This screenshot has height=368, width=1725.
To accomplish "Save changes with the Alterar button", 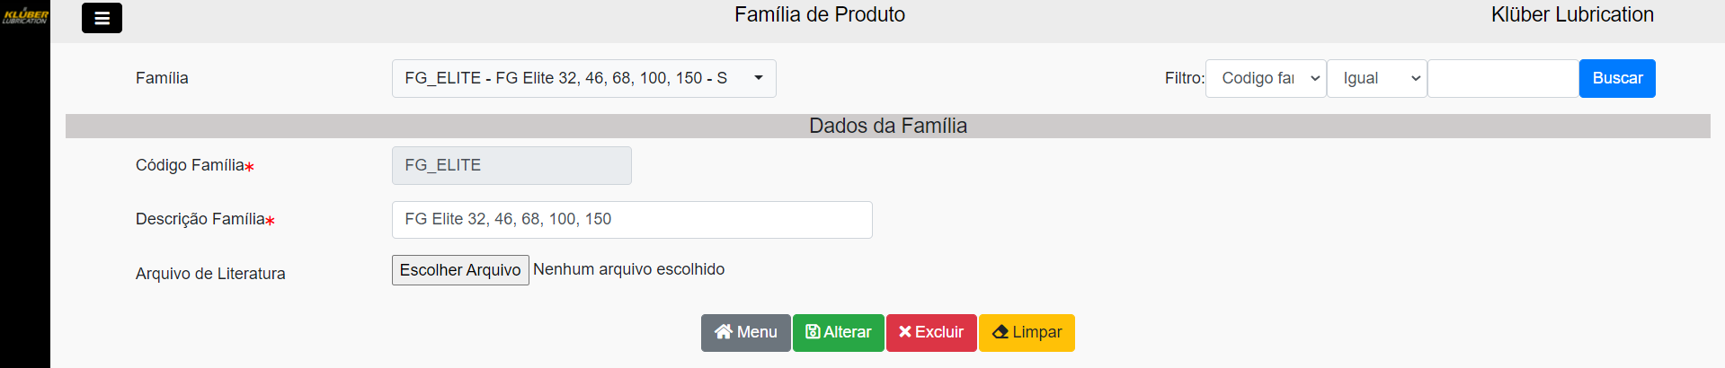I will tap(838, 333).
